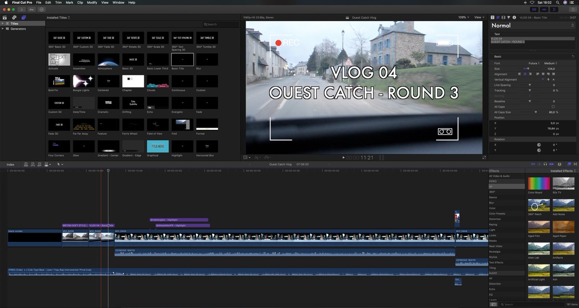Click the Background Tasks checkmark icon

(41, 9)
